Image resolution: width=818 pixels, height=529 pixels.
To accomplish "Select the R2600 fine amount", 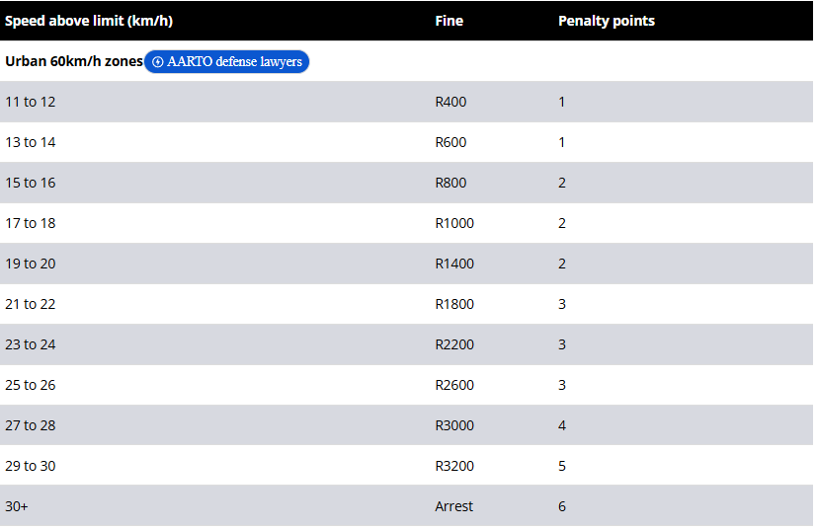I will 454,385.
